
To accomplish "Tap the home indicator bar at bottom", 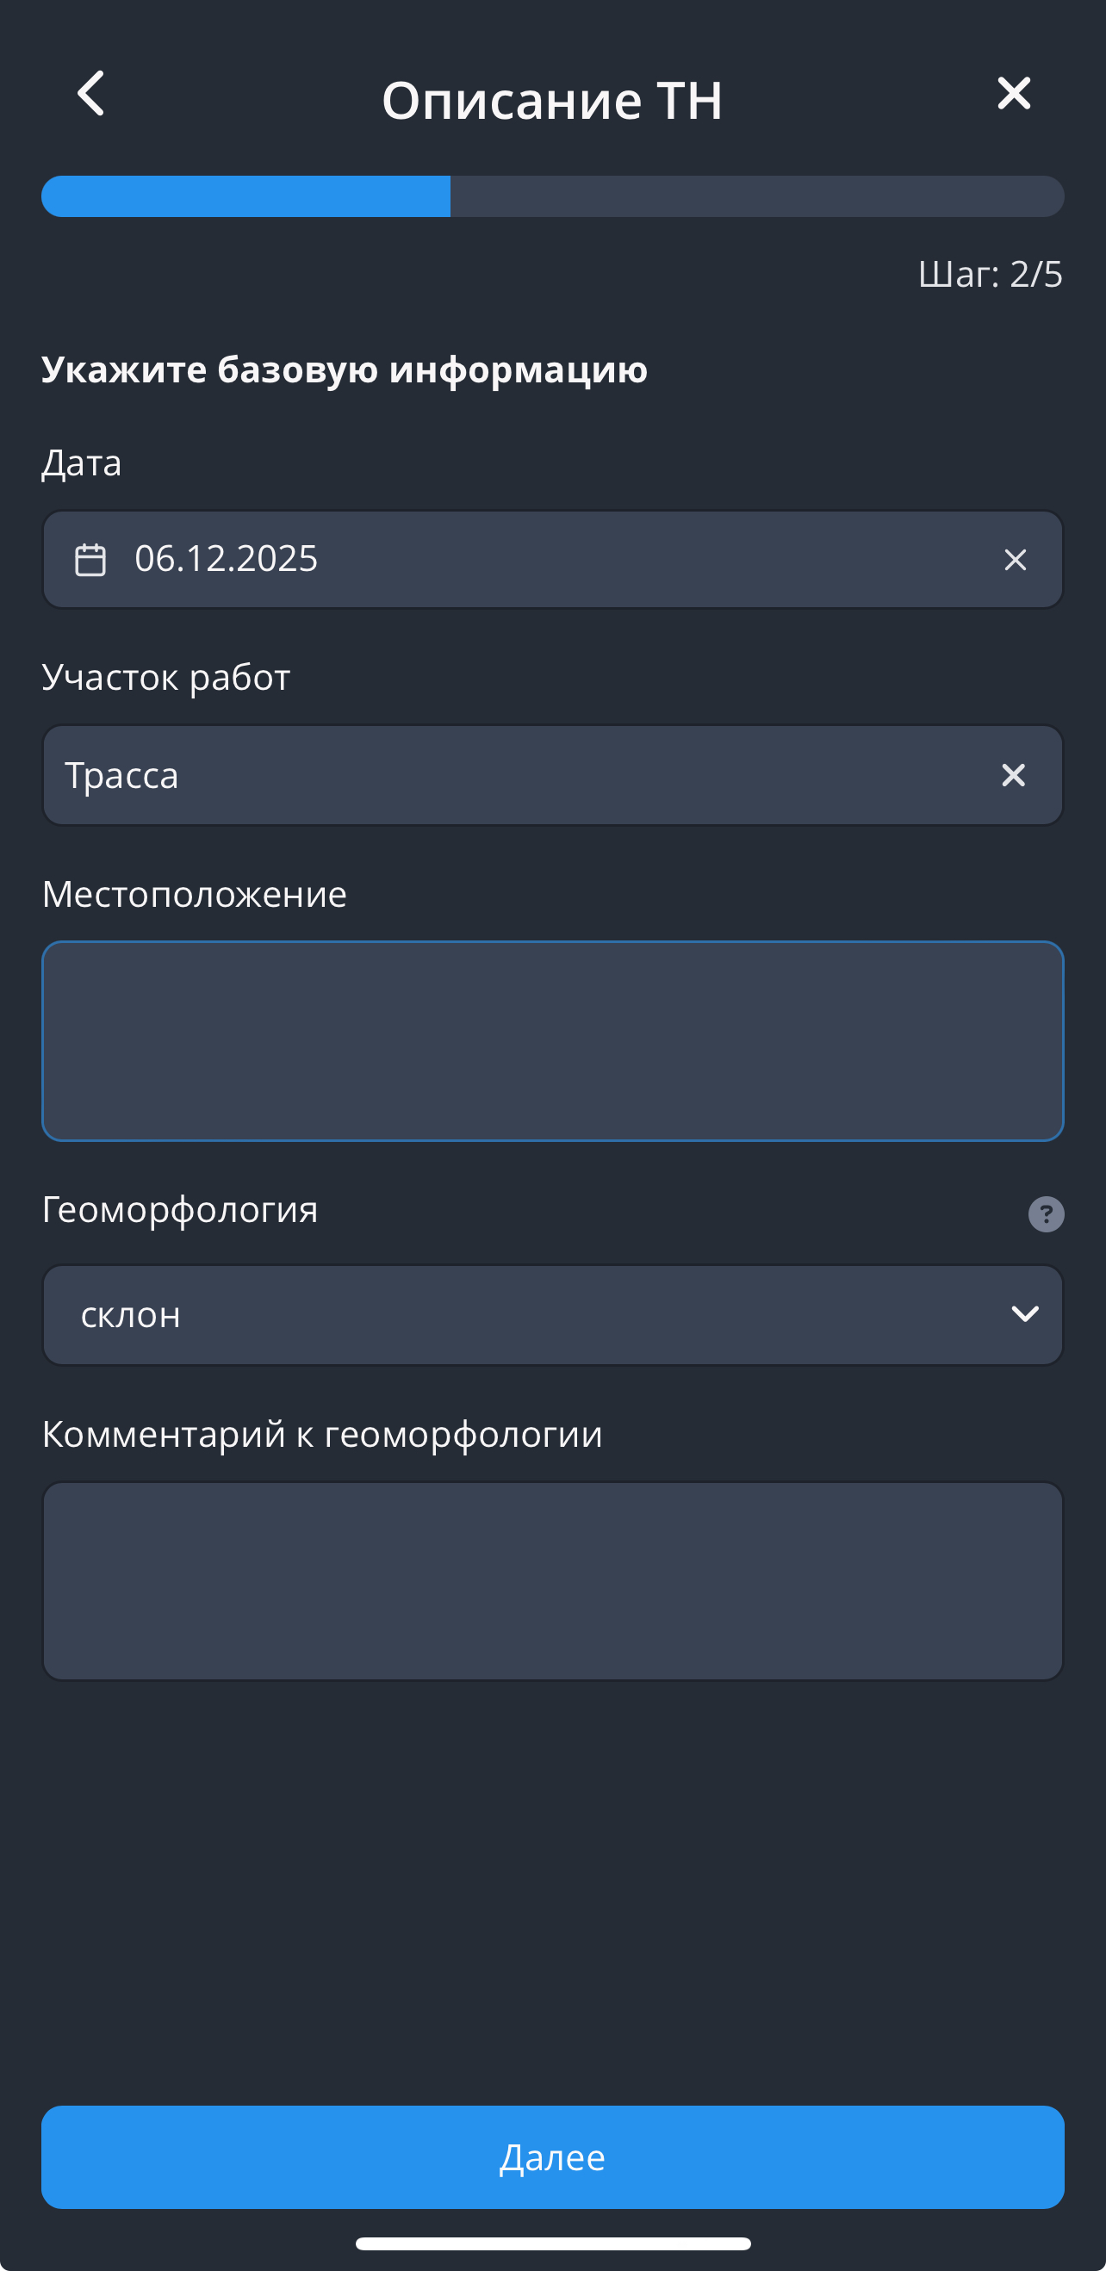I will (553, 2243).
